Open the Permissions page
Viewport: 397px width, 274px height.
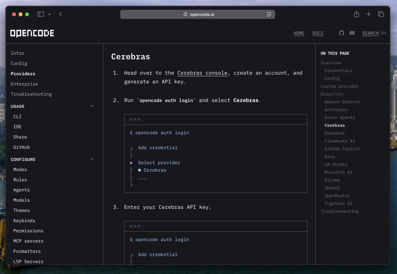[x=28, y=231]
